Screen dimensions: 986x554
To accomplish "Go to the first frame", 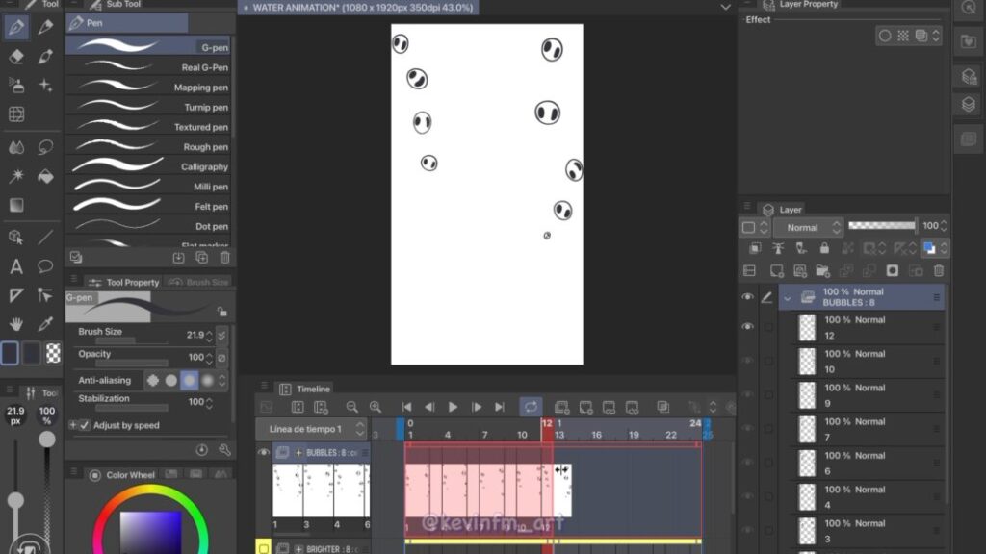I will click(406, 407).
